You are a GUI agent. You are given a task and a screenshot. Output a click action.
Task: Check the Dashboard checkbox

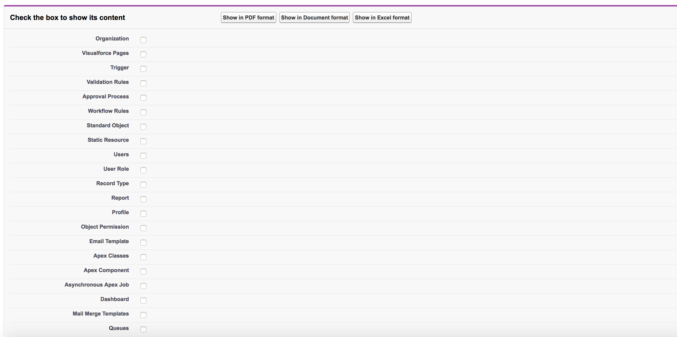pos(143,301)
